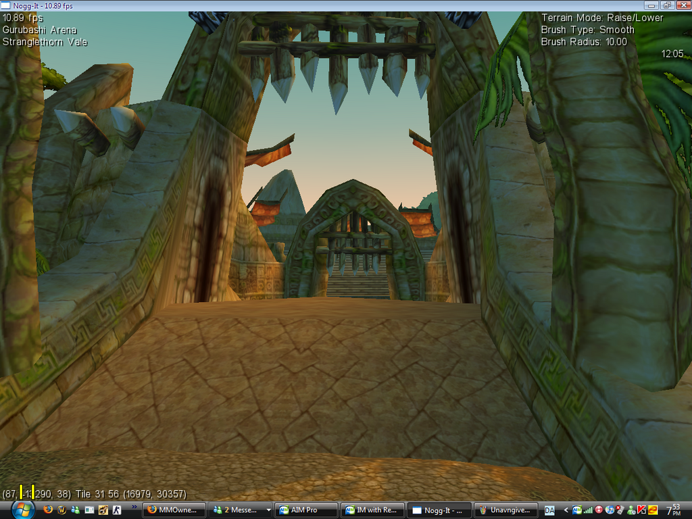Switch to MMOwned Firefox taskbar window
This screenshot has height=519, width=692.
pos(174,510)
